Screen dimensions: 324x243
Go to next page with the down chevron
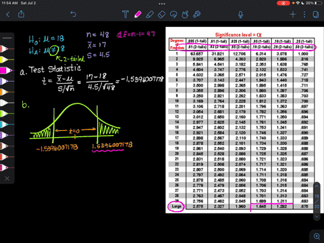[317, 217]
